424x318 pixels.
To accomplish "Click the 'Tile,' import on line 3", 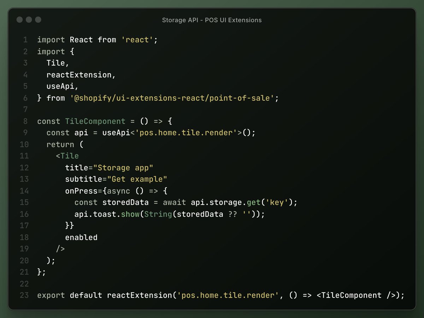I will point(58,63).
